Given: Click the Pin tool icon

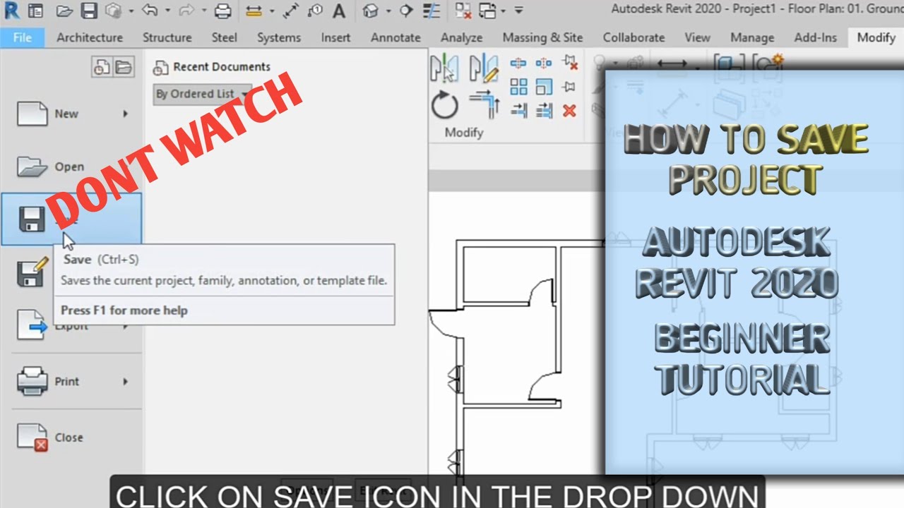Looking at the screenshot, I should pyautogui.click(x=569, y=87).
